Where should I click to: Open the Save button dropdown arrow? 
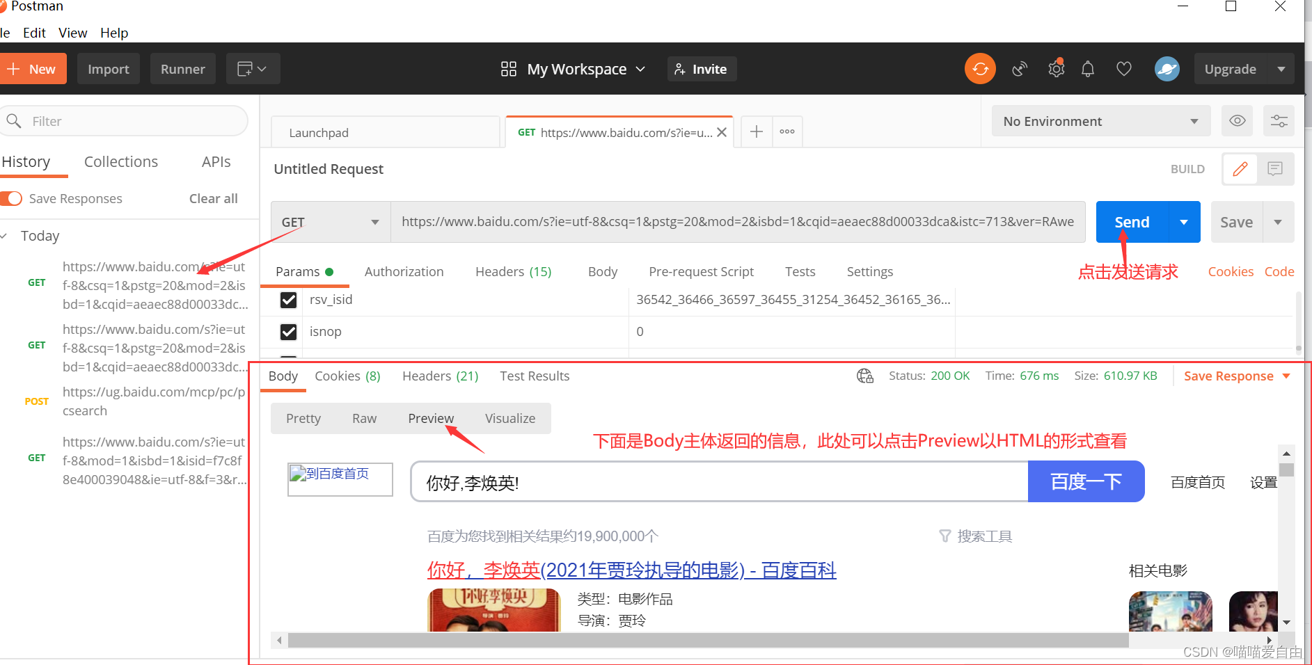click(x=1278, y=222)
